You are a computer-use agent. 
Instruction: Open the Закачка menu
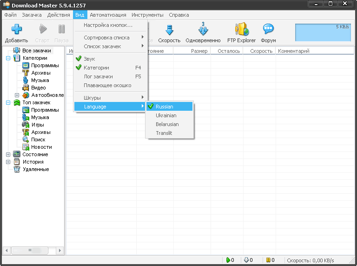point(32,15)
